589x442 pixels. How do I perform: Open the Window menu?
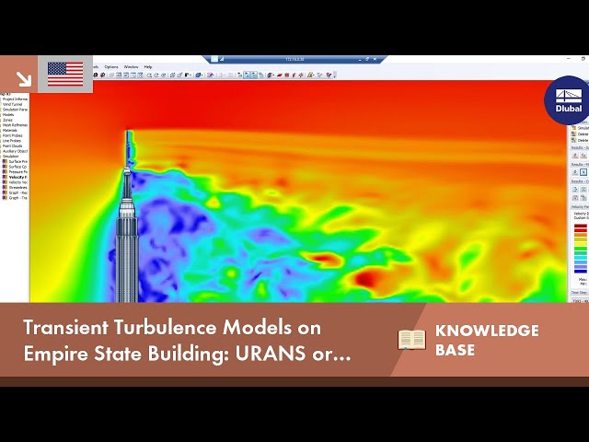[x=131, y=67]
